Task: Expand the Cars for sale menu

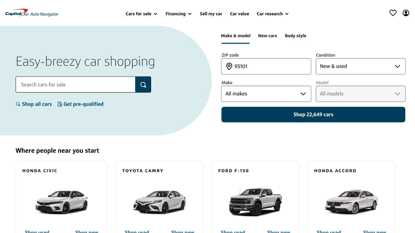Action: 141,14
